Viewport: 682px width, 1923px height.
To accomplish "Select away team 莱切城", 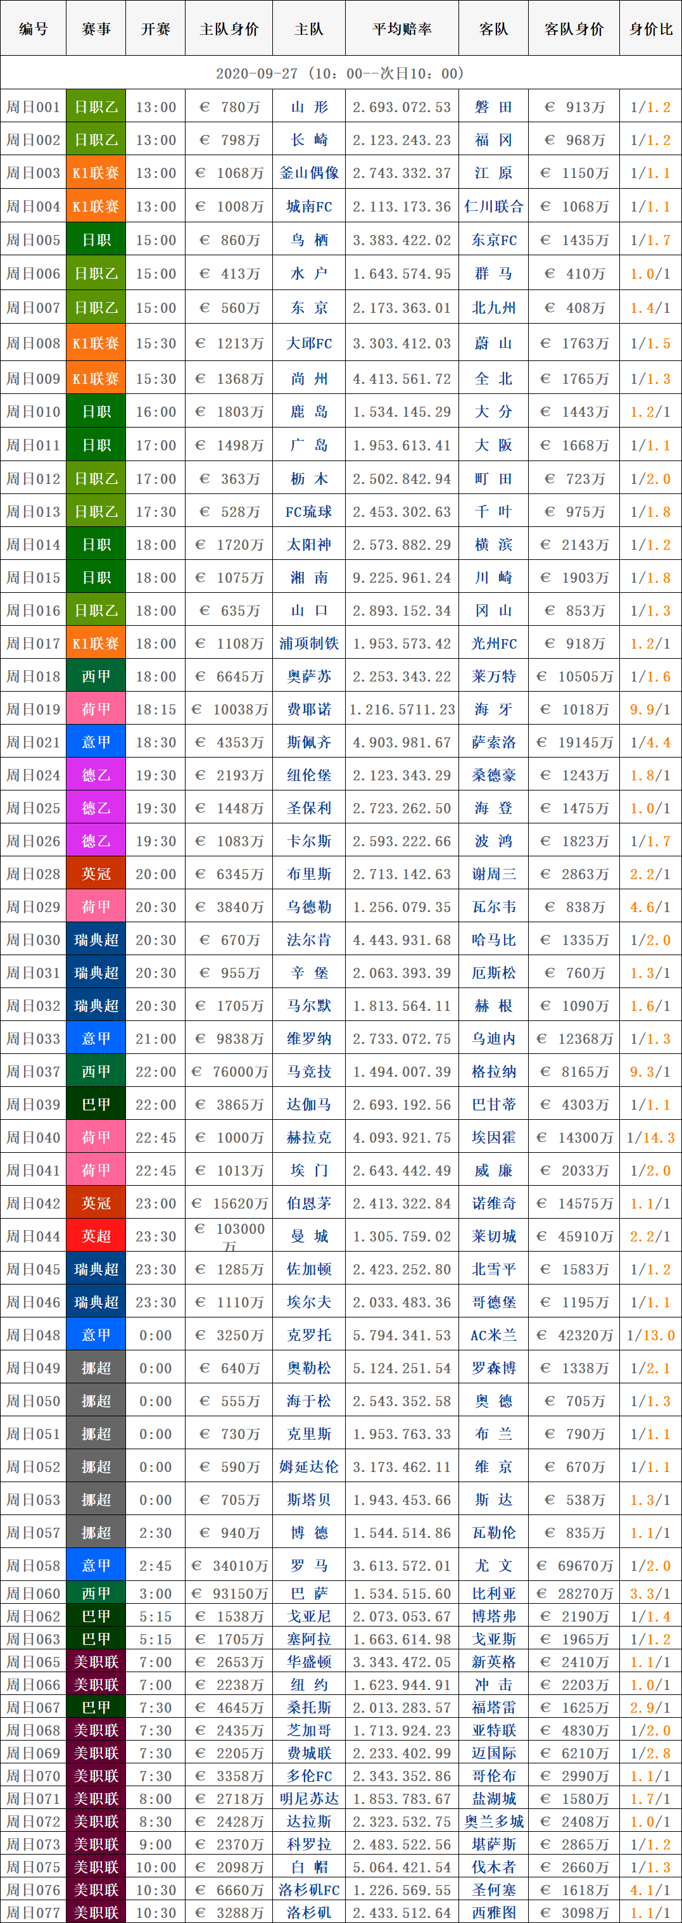I will (493, 1236).
